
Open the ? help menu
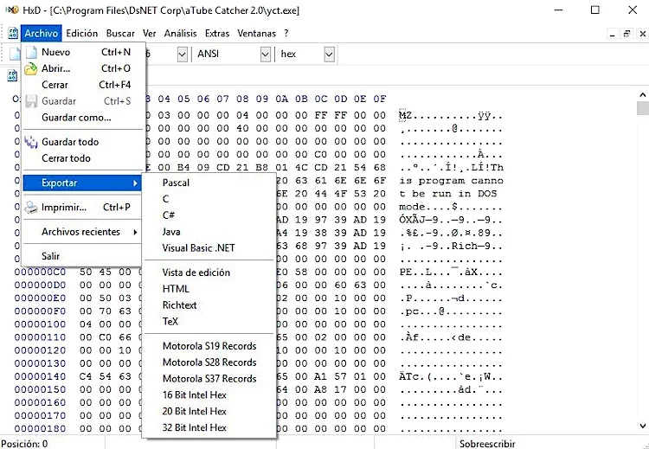pyautogui.click(x=286, y=34)
